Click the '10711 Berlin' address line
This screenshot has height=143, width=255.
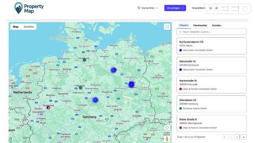(x=186, y=46)
